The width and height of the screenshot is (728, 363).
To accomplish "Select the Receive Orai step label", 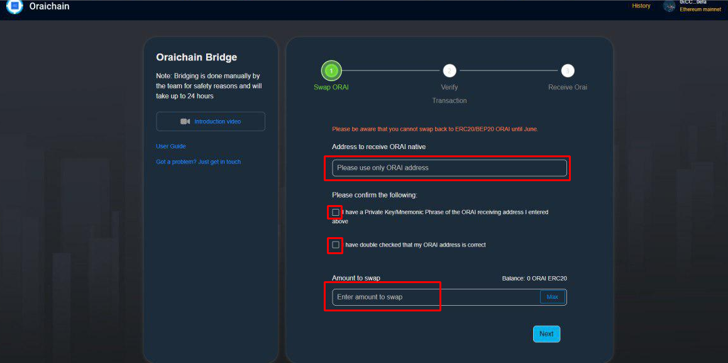I will click(x=567, y=87).
